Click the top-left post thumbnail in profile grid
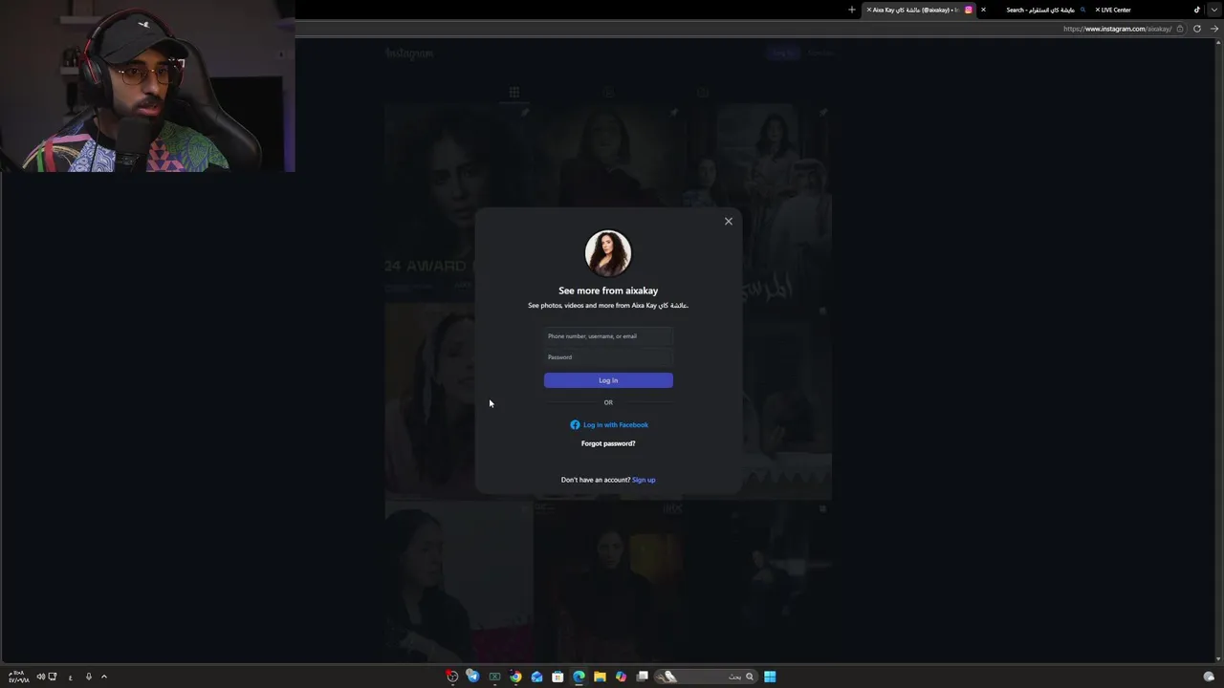Viewport: 1224px width, 688px height. [458, 202]
